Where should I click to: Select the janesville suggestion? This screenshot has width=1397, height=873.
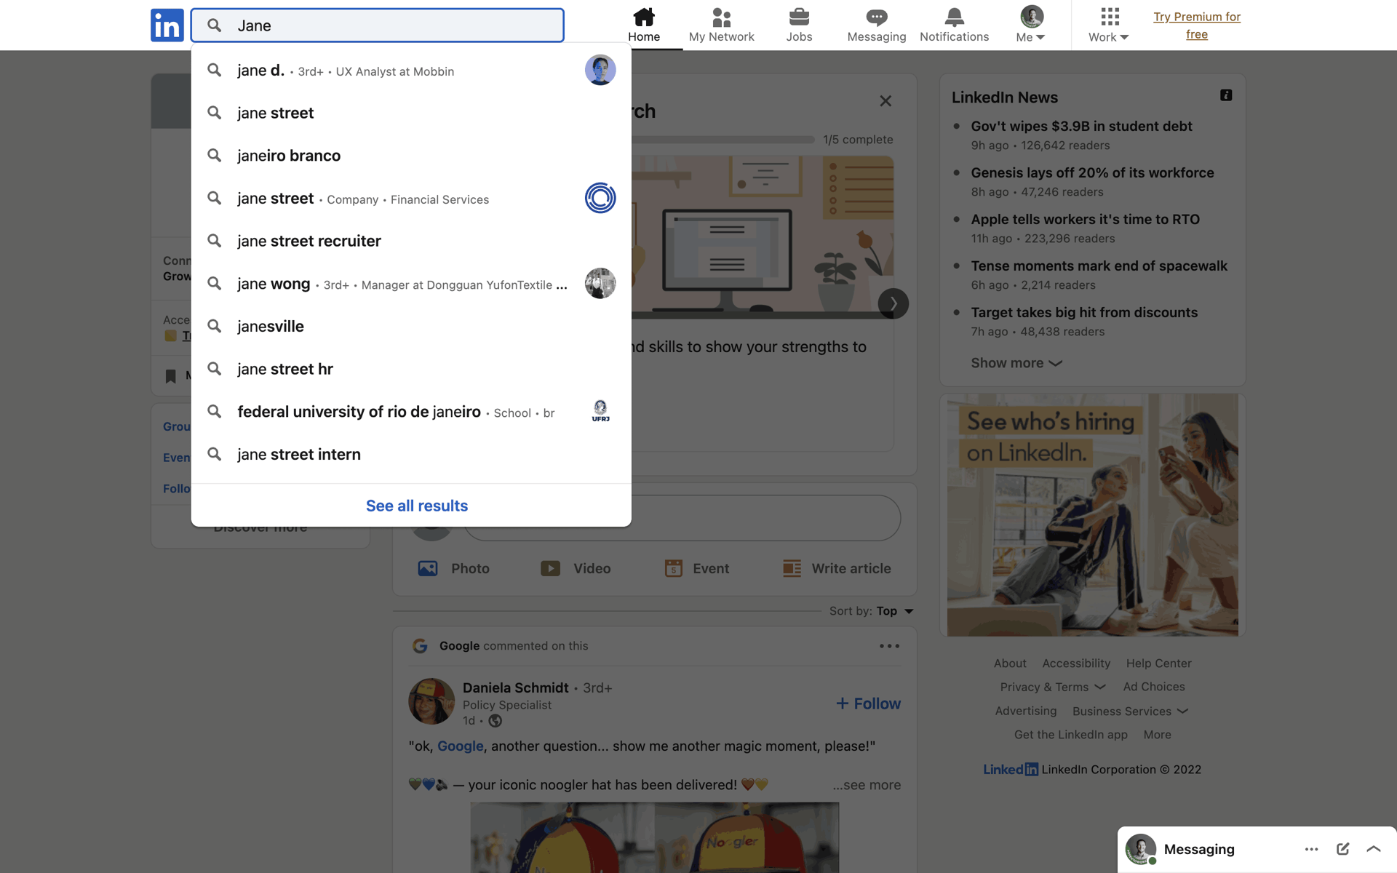pos(411,327)
